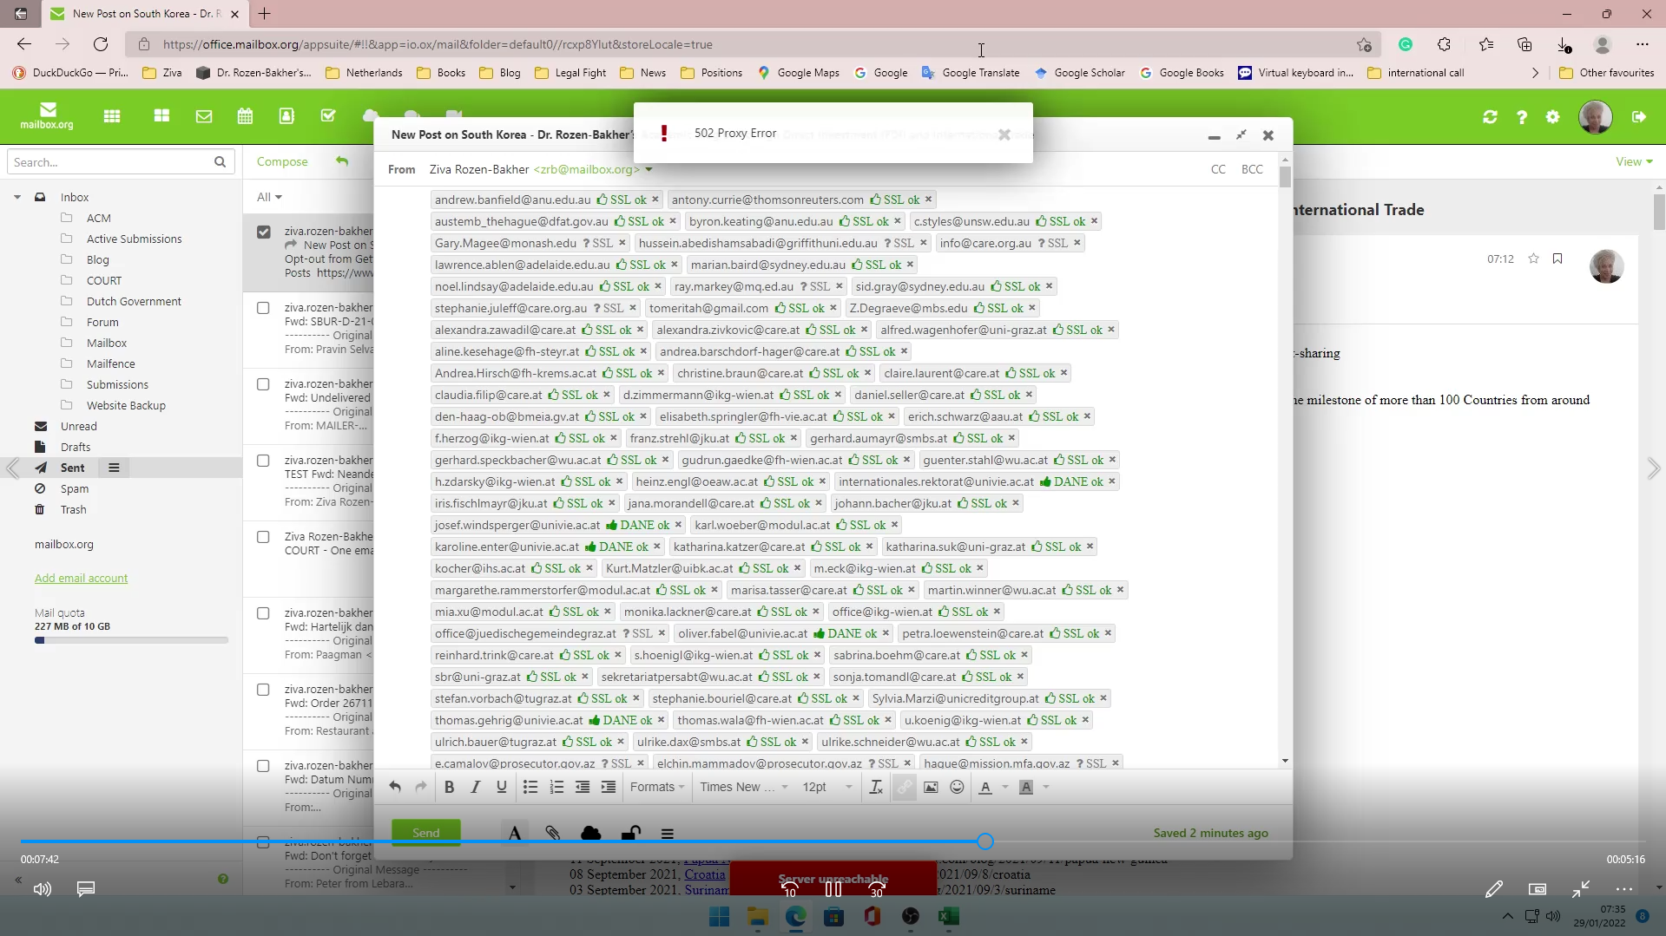The height and width of the screenshot is (936, 1666).
Task: Open the Website Backup folder
Action: [126, 405]
